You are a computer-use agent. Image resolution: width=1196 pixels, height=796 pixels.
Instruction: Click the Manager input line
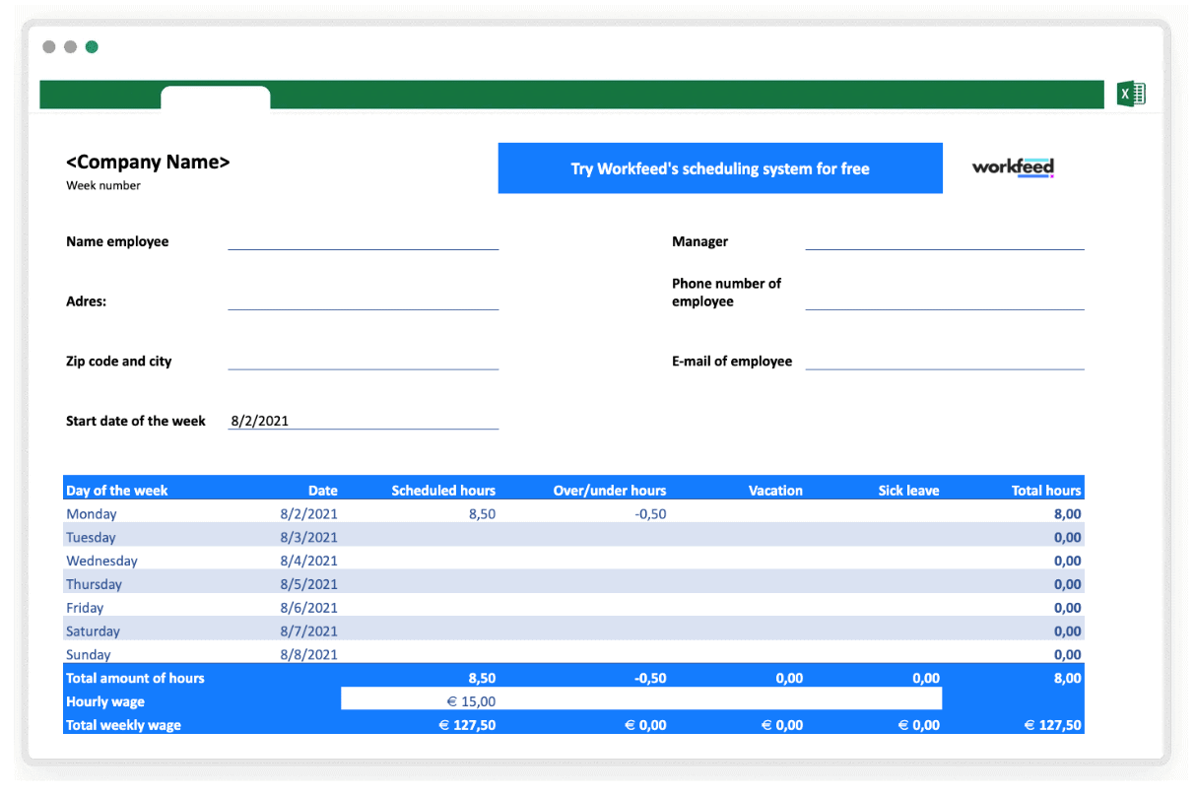click(x=945, y=241)
